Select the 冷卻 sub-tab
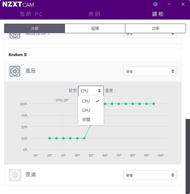190x194 pixels. [x=35, y=28]
